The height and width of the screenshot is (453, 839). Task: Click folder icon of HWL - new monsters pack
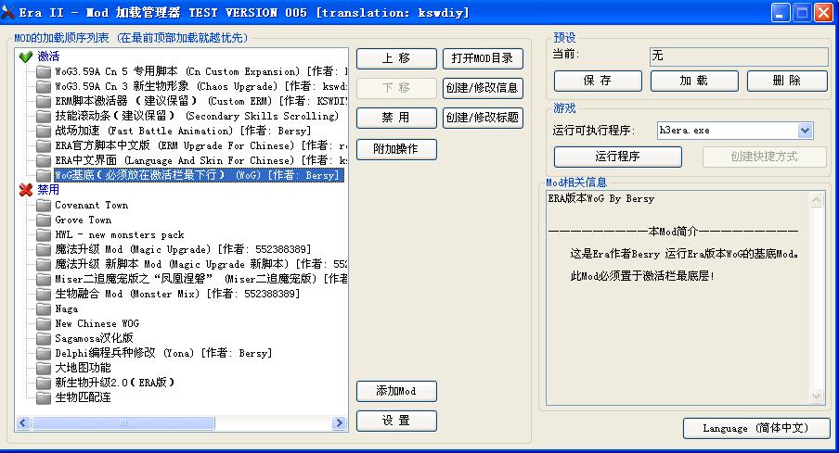click(x=44, y=235)
